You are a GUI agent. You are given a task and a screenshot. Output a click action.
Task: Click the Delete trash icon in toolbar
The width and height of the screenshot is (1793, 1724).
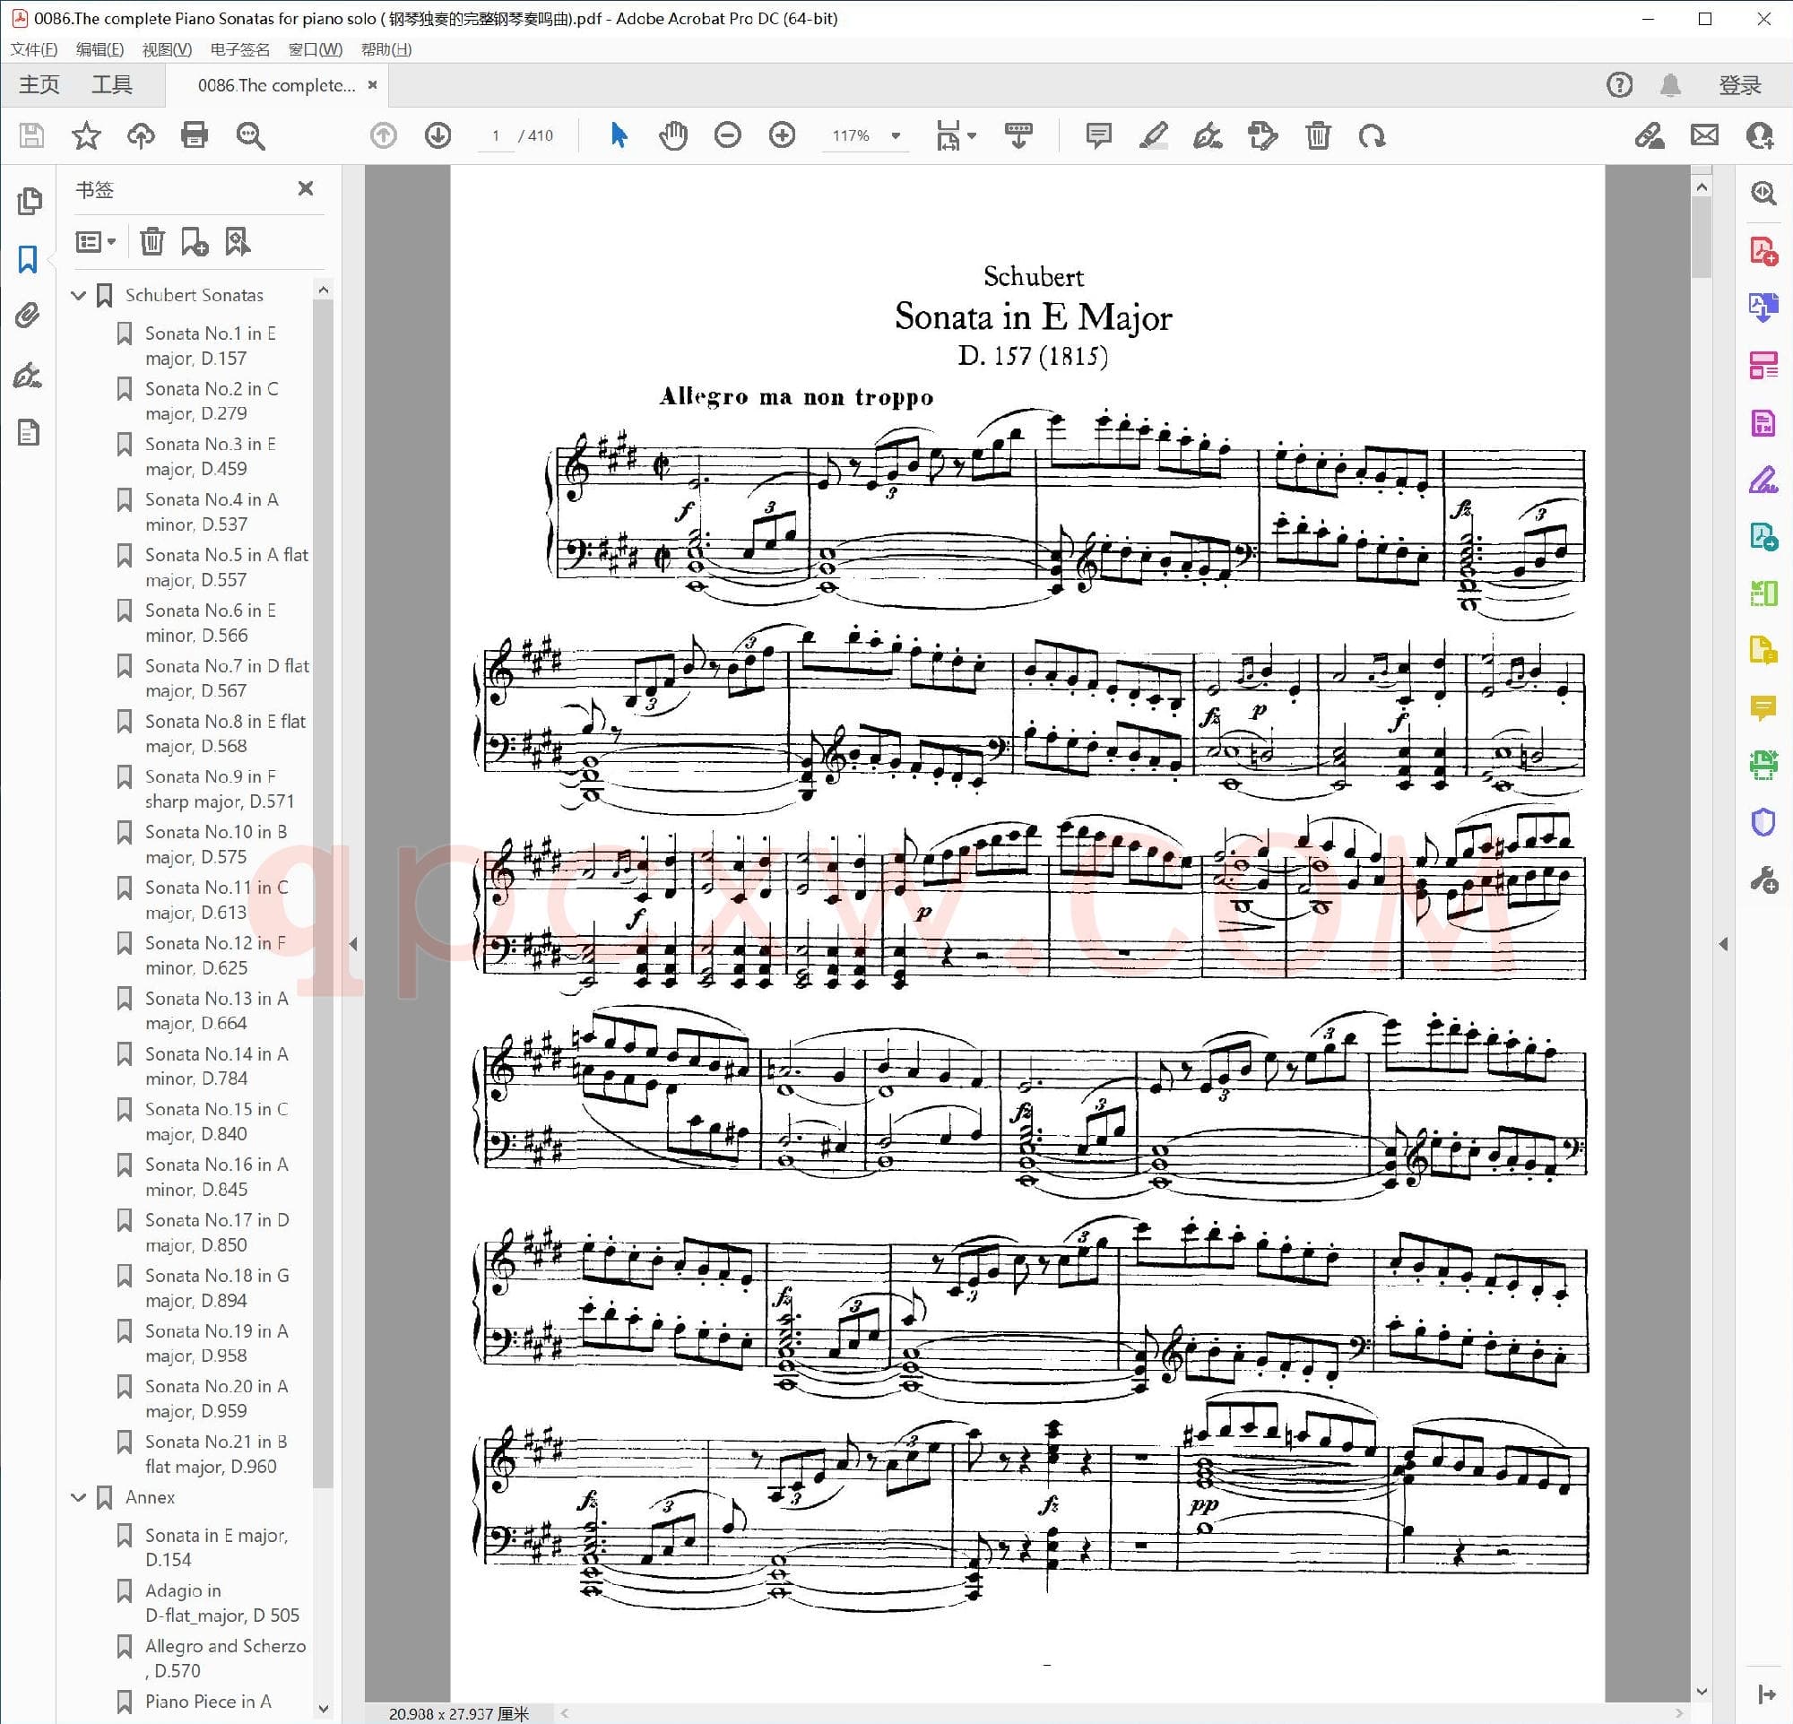click(1317, 136)
